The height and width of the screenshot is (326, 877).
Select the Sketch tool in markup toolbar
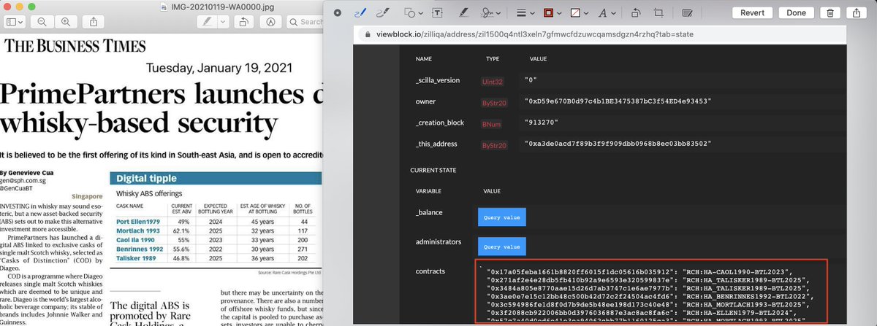click(359, 12)
